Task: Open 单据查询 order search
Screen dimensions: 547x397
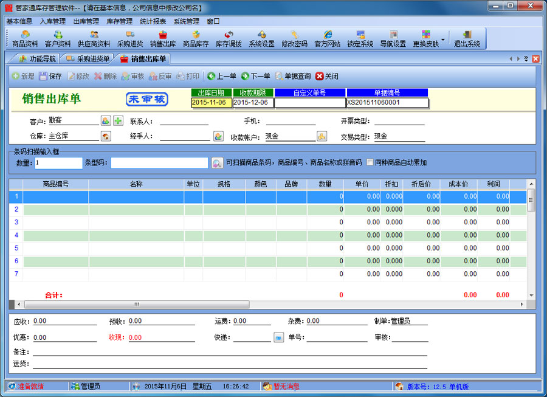Action: [x=293, y=76]
